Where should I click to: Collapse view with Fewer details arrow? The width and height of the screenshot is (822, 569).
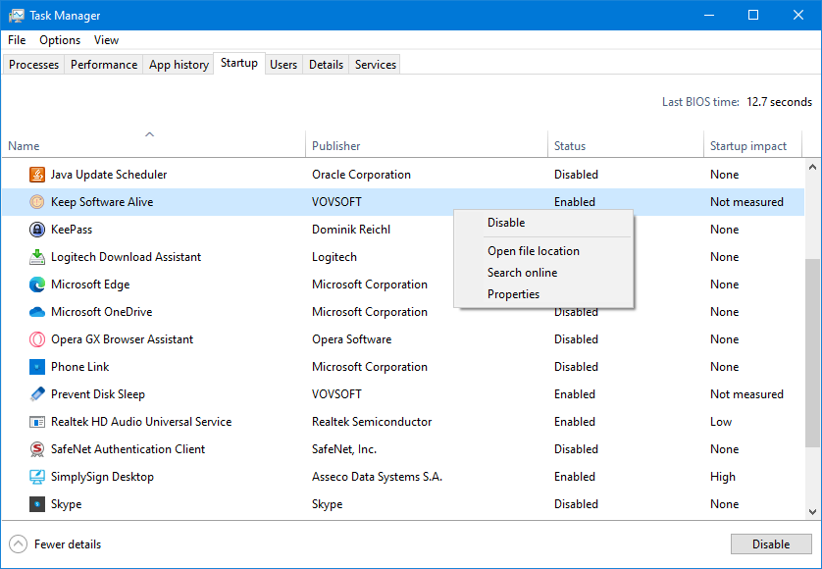pos(18,544)
